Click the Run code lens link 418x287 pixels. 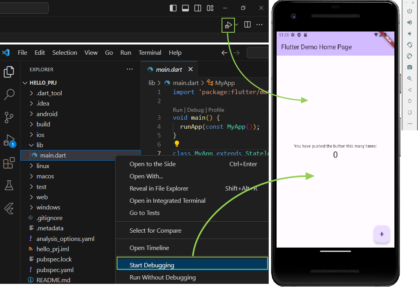click(178, 110)
